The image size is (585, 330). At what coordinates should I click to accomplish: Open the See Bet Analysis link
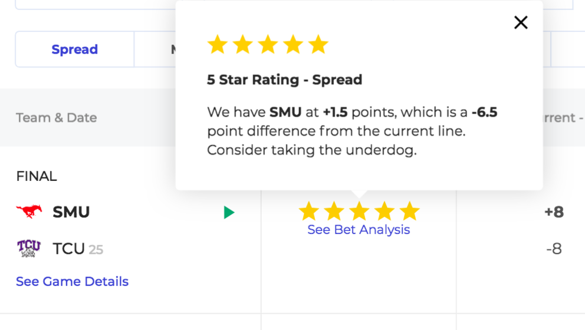pyautogui.click(x=359, y=230)
